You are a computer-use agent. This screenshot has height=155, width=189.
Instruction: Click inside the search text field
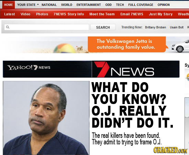[47, 27]
